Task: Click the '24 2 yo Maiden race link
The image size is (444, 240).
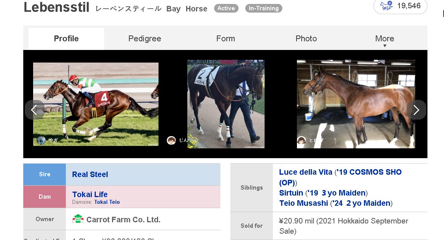Action: pos(362,203)
